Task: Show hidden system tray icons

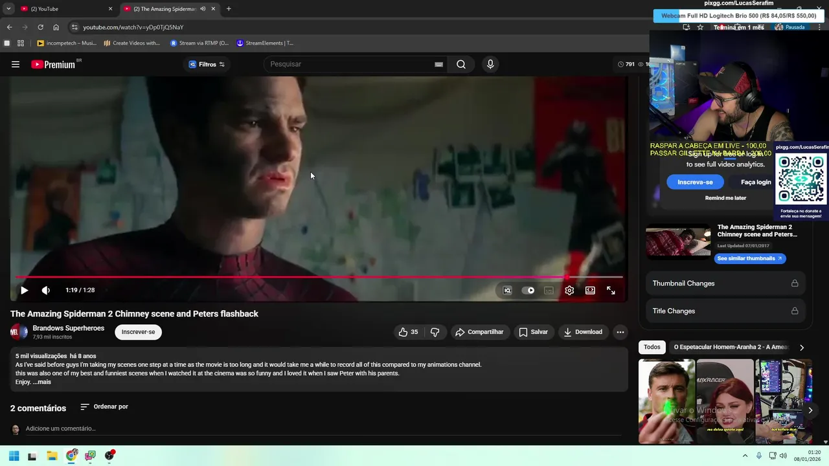Action: [x=745, y=456]
